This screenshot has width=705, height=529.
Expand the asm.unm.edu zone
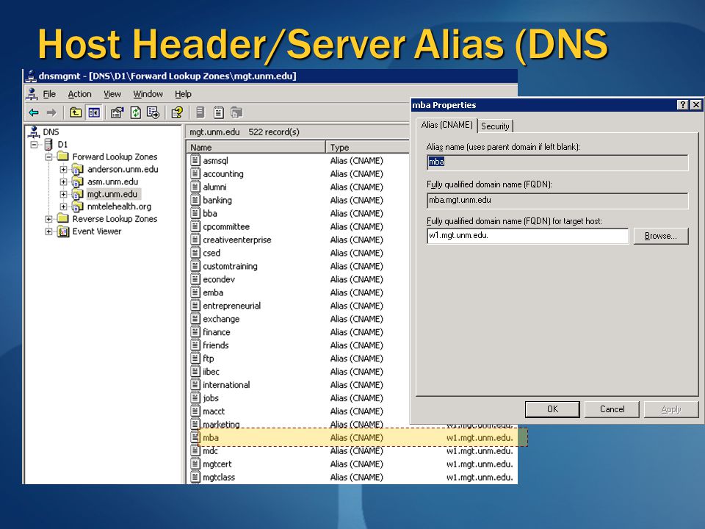point(63,181)
